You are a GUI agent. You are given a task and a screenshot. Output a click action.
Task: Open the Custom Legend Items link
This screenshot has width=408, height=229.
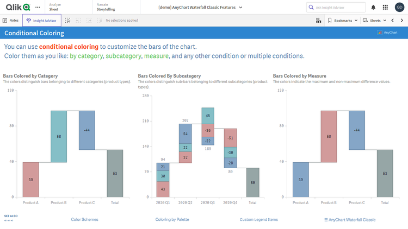(258, 220)
